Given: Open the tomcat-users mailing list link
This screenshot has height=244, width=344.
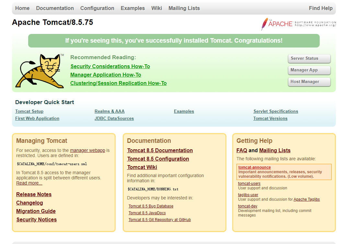Looking at the screenshot, I should point(249,183).
